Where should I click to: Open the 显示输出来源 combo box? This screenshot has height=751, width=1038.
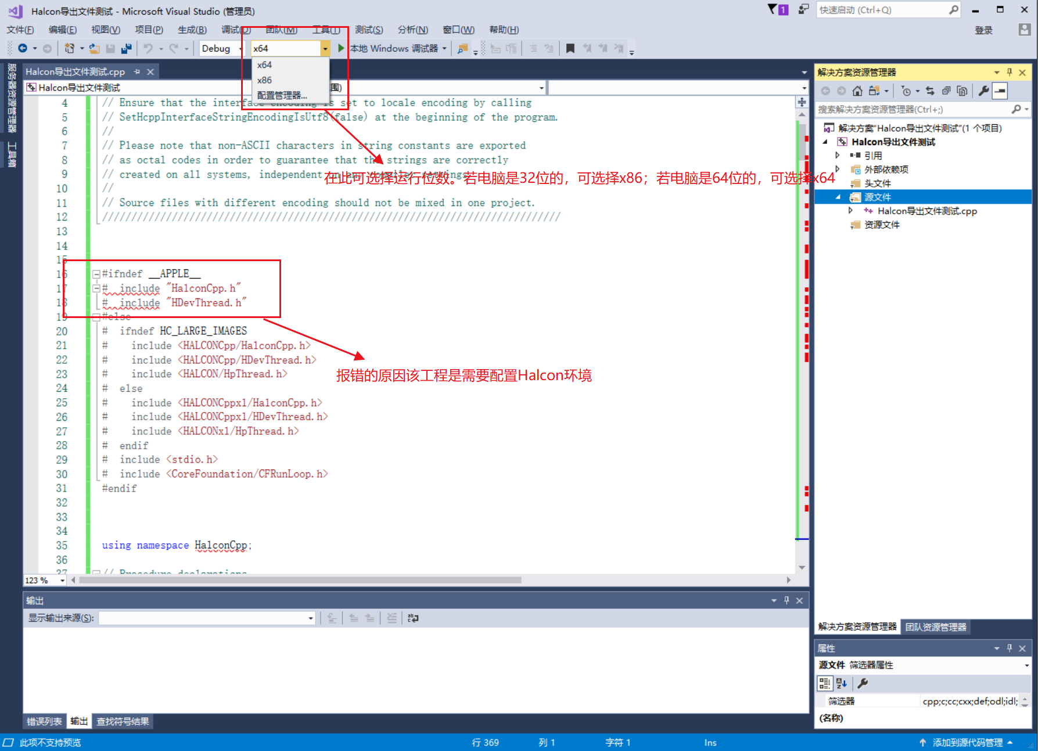[207, 618]
